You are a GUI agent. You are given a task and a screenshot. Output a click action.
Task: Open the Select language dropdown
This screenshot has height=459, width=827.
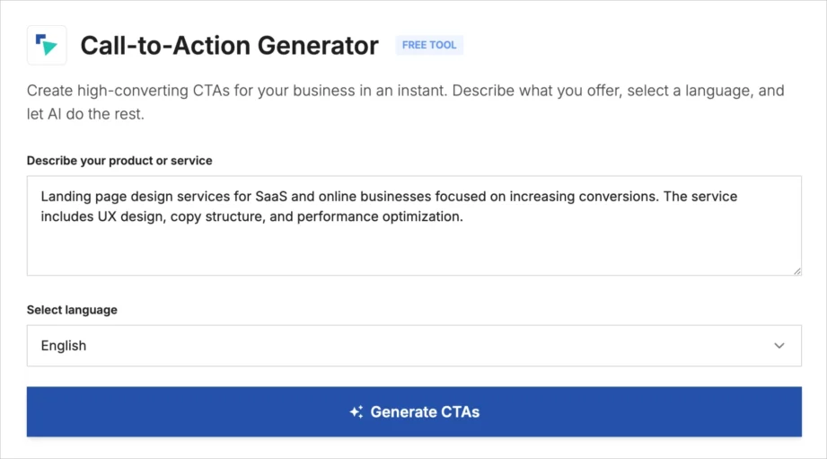(x=414, y=346)
